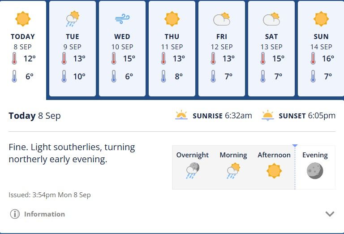344x234 pixels.
Task: Click the windy icon for Wednesday
Action: (122, 19)
